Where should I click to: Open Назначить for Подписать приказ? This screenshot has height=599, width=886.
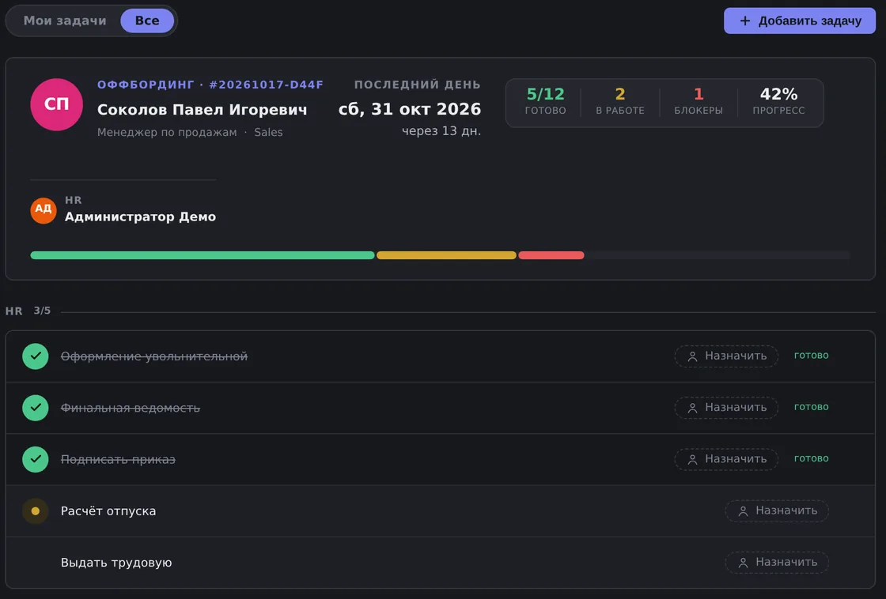coord(726,459)
